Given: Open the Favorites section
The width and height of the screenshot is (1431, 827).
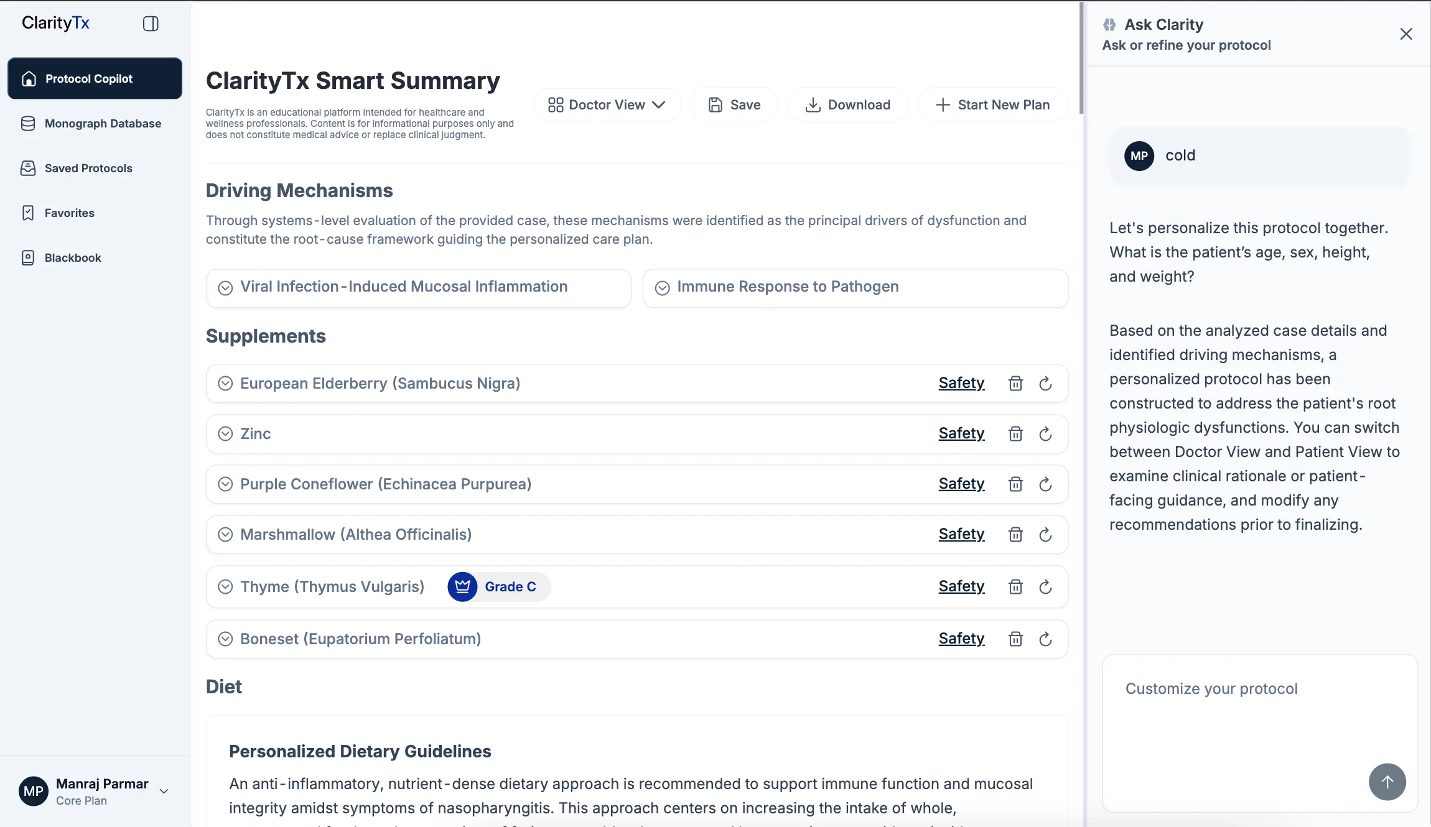Looking at the screenshot, I should 70,213.
